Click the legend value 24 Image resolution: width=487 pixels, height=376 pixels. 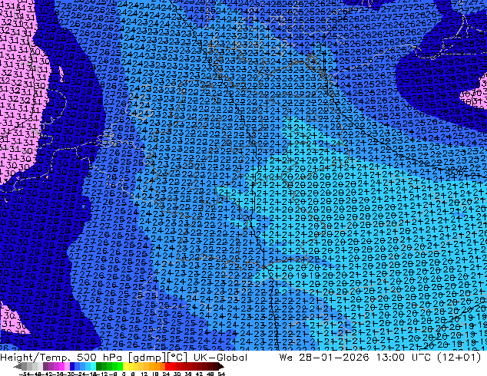pos(166,374)
